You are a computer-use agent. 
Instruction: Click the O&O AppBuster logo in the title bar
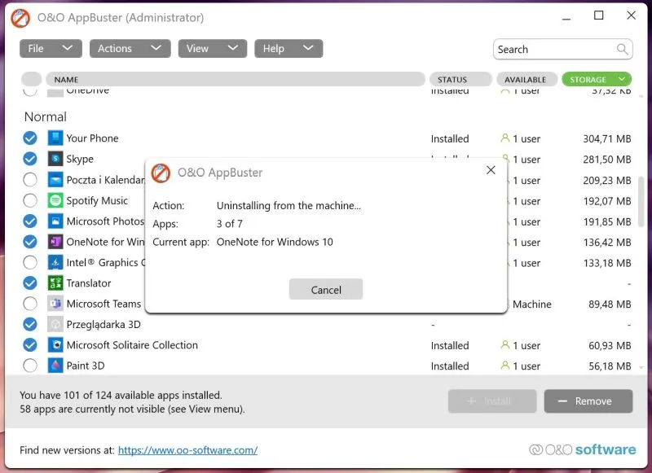tap(22, 16)
